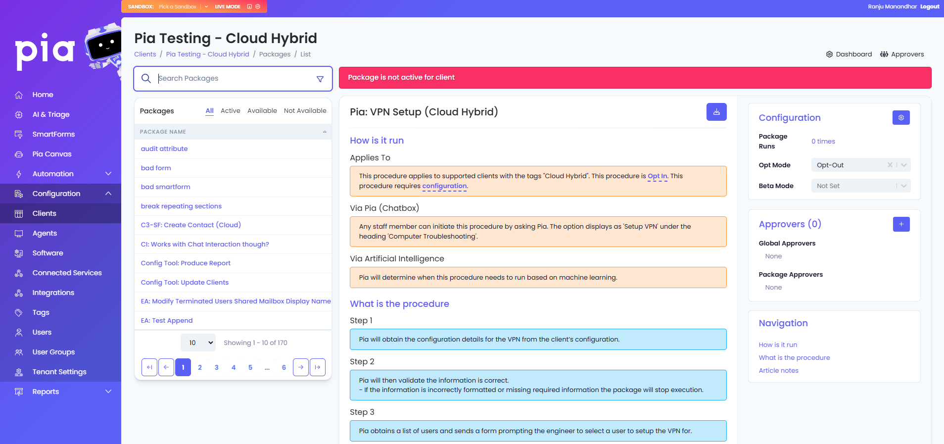Image resolution: width=944 pixels, height=444 pixels.
Task: Clear the Opt-Out selection with X
Action: point(890,165)
